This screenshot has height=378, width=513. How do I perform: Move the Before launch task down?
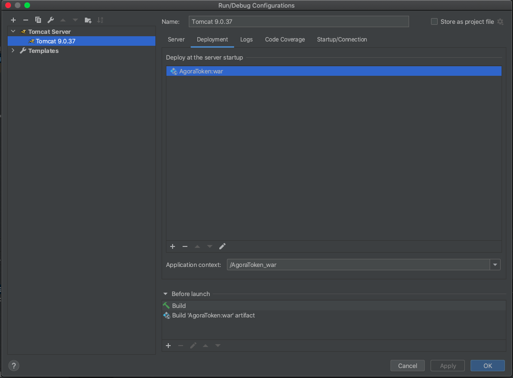coord(218,346)
